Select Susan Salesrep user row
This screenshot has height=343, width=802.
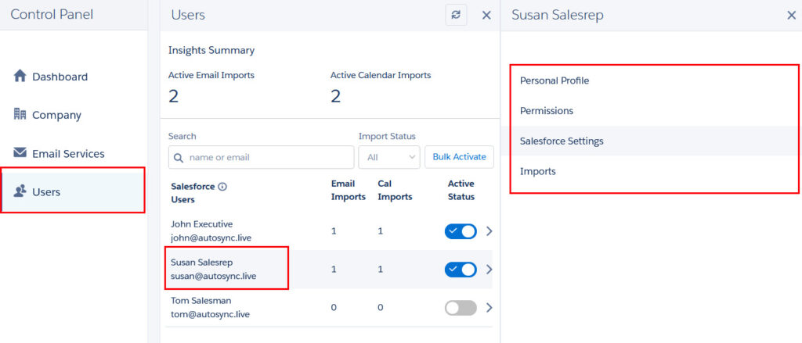[329, 270]
